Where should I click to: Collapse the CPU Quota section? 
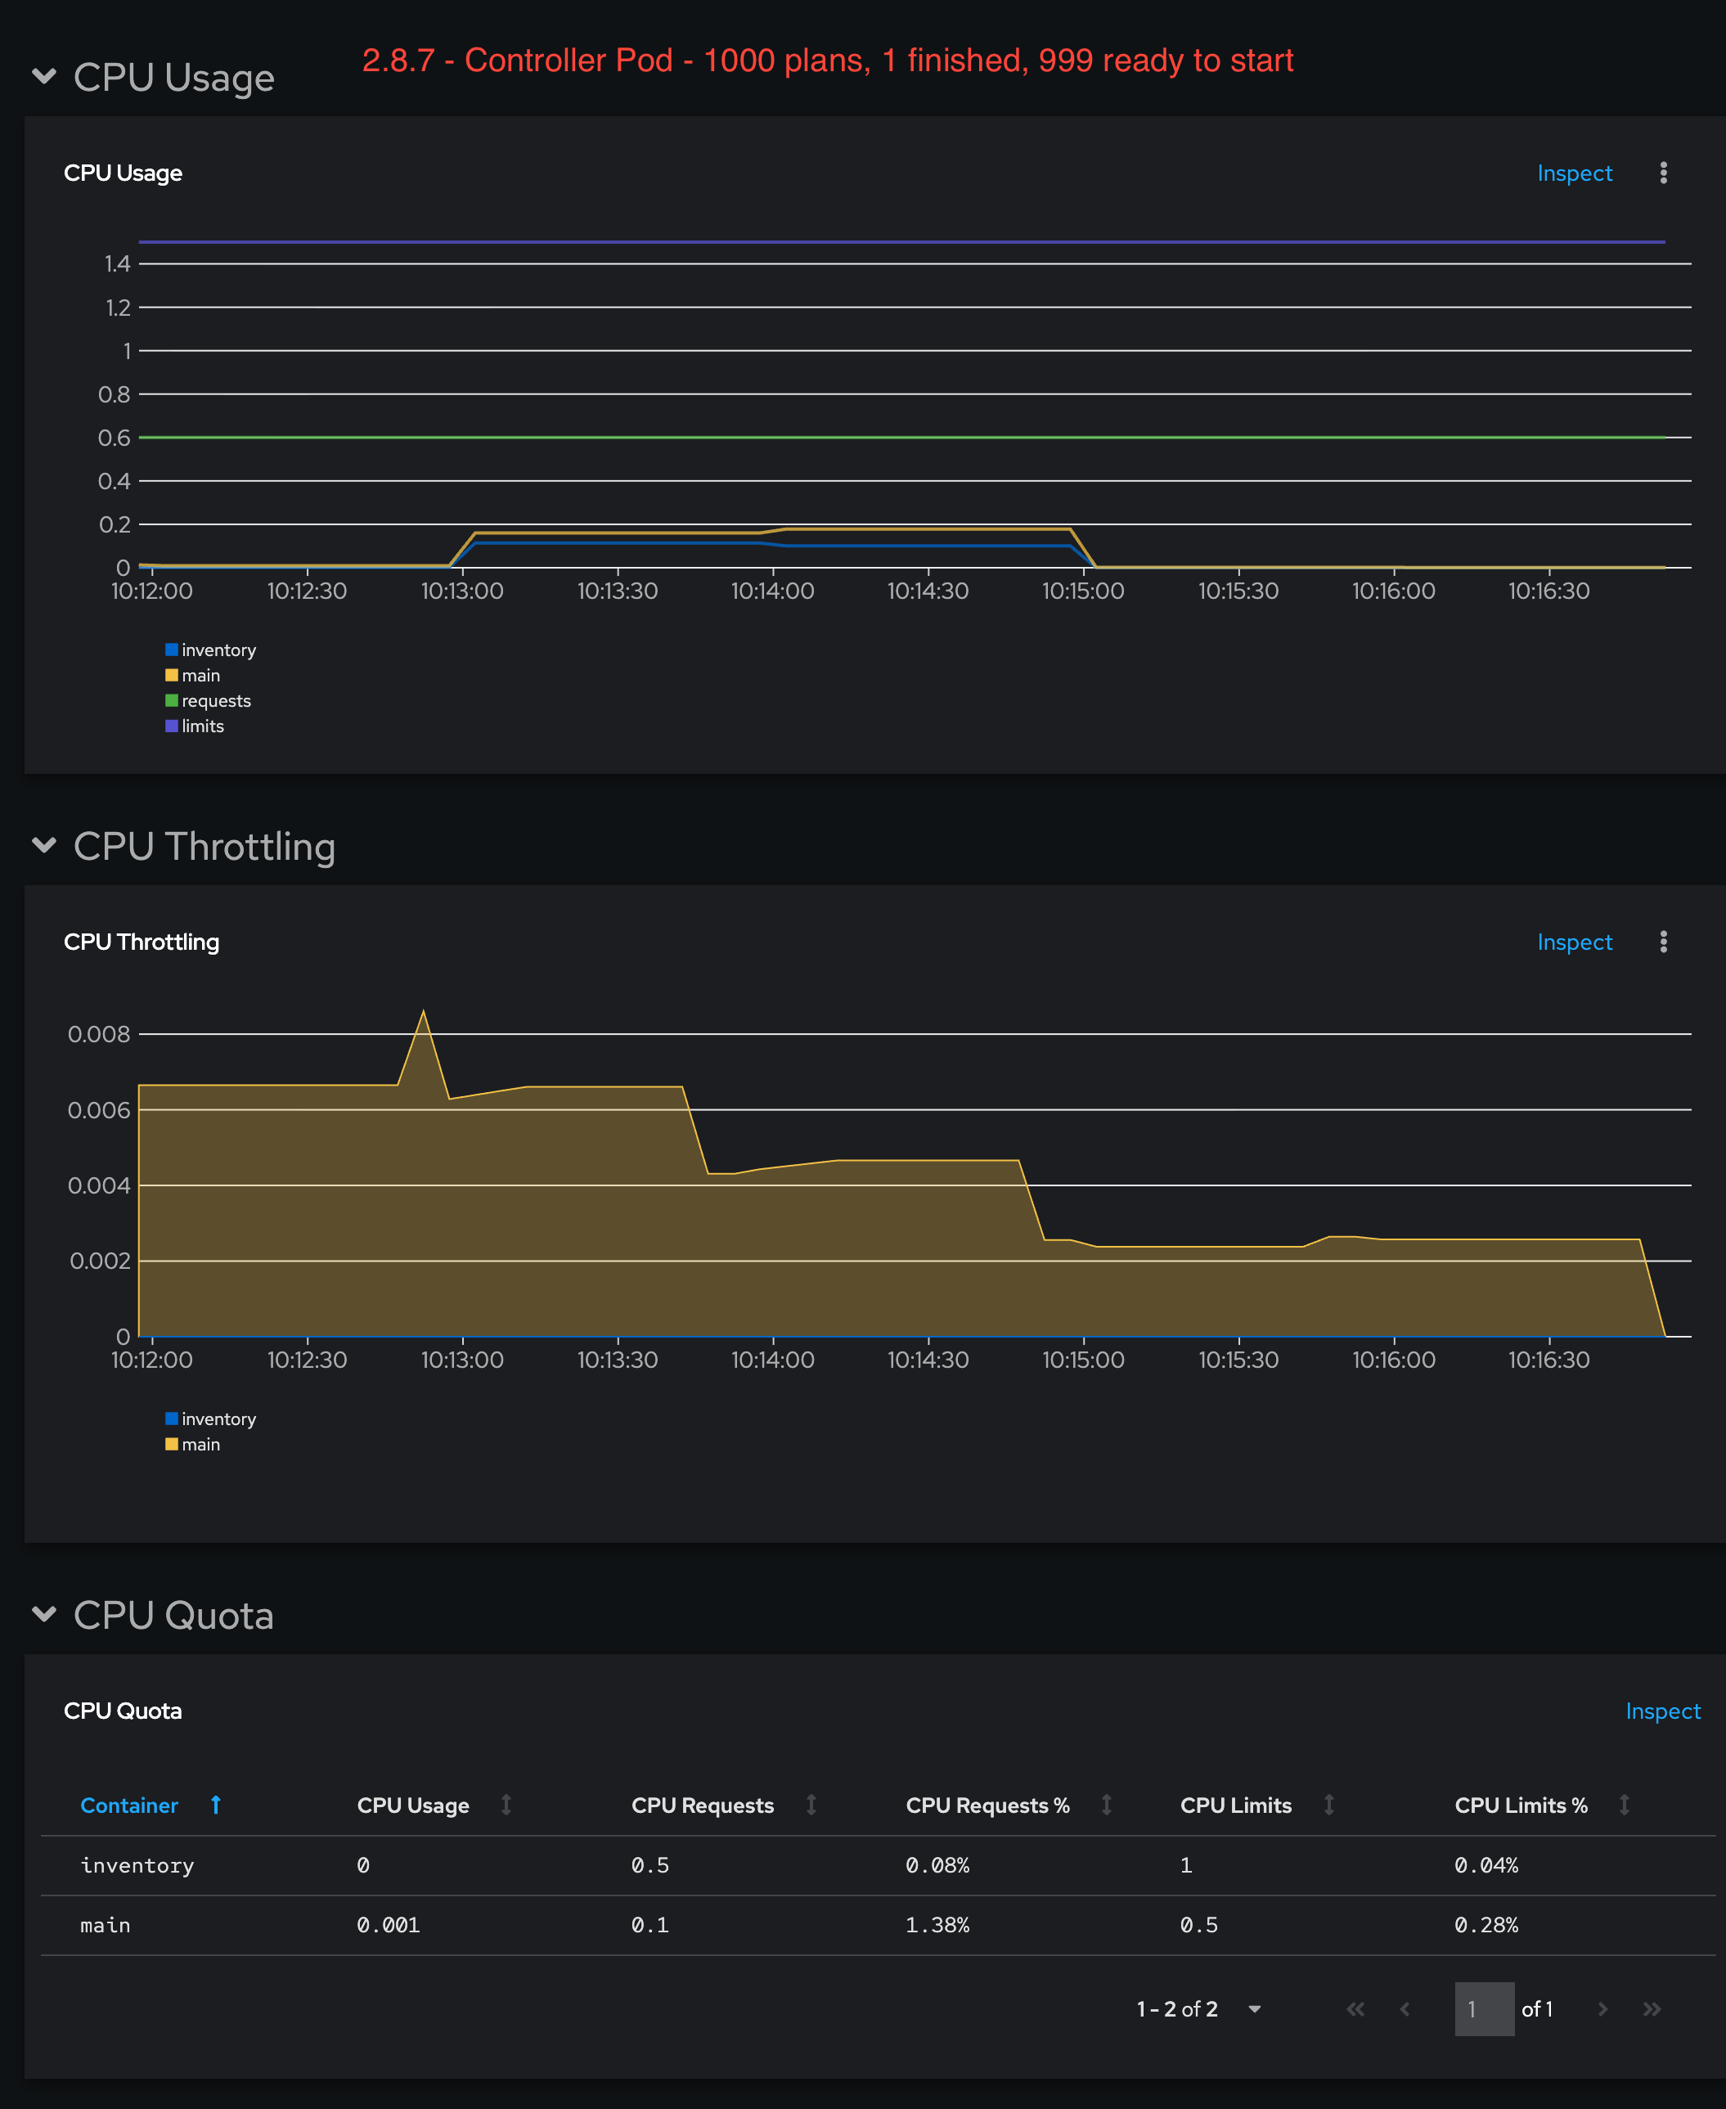43,1614
